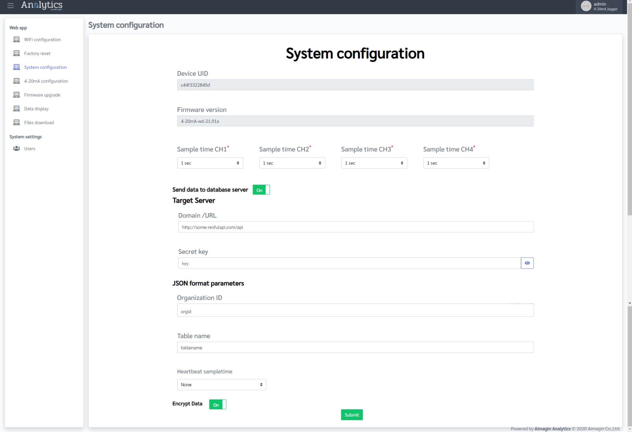This screenshot has height=432, width=632.
Task: Click the WiFi configuration sidebar icon
Action: pyautogui.click(x=17, y=39)
